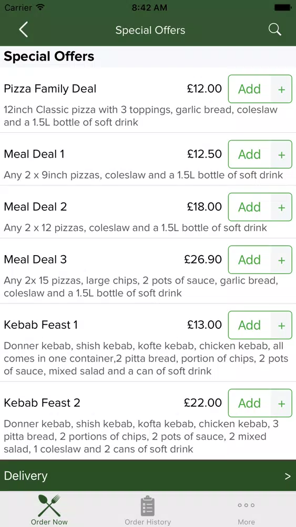Open the search magnifier icon
The height and width of the screenshot is (527, 296).
(274, 30)
